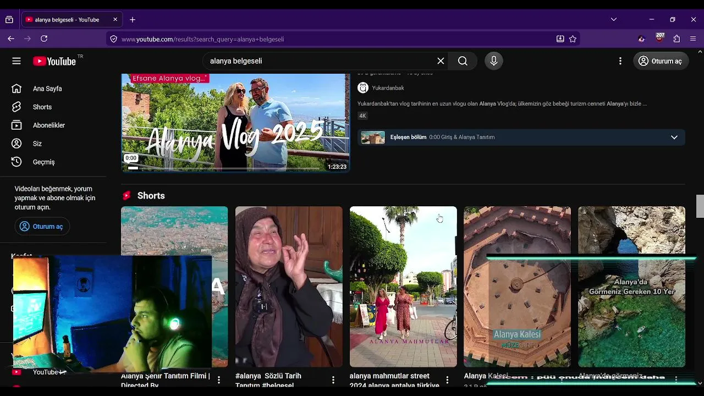This screenshot has height=396, width=704.
Task: Close the alanya belgeseli tab
Action: pos(115,19)
